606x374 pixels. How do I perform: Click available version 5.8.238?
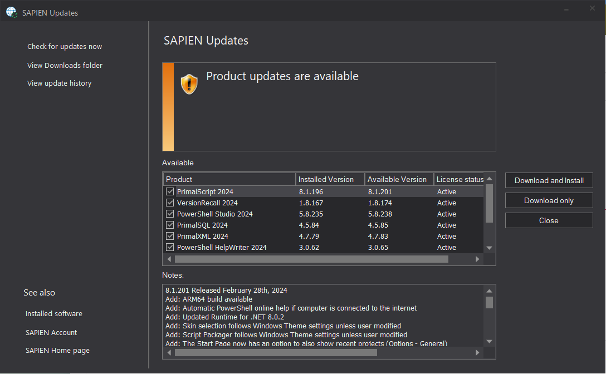[380, 214]
